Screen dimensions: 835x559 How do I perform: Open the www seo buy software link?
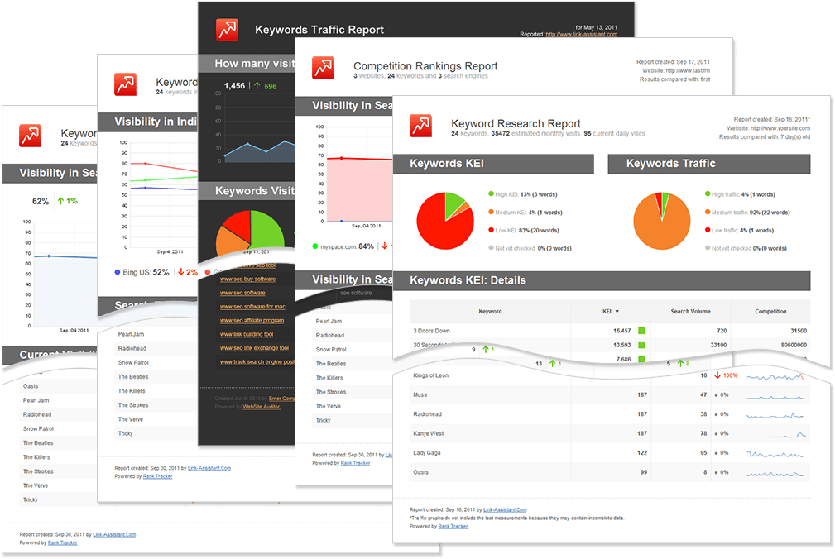[x=247, y=279]
